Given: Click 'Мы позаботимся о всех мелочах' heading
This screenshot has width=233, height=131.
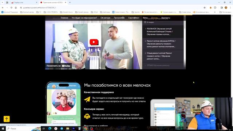Looking at the screenshot, I should [117, 85].
